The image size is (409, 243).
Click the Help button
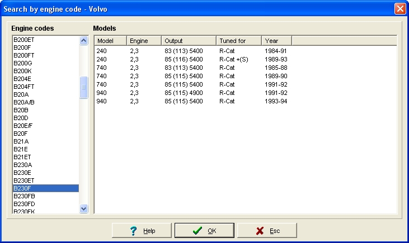pos(142,231)
